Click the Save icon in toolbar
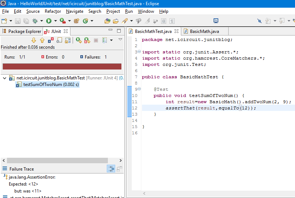 point(18,21)
